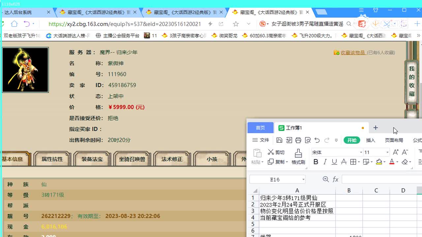Select the 插入 ribbon tab
This screenshot has width=422, height=237.
coord(371,140)
